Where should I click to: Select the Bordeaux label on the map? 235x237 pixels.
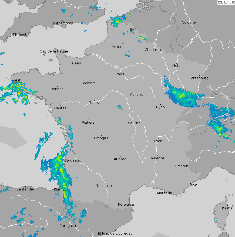(x=73, y=160)
